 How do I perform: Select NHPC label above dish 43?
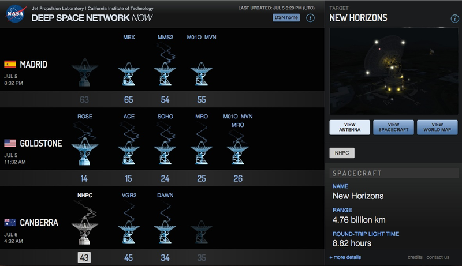pyautogui.click(x=85, y=196)
